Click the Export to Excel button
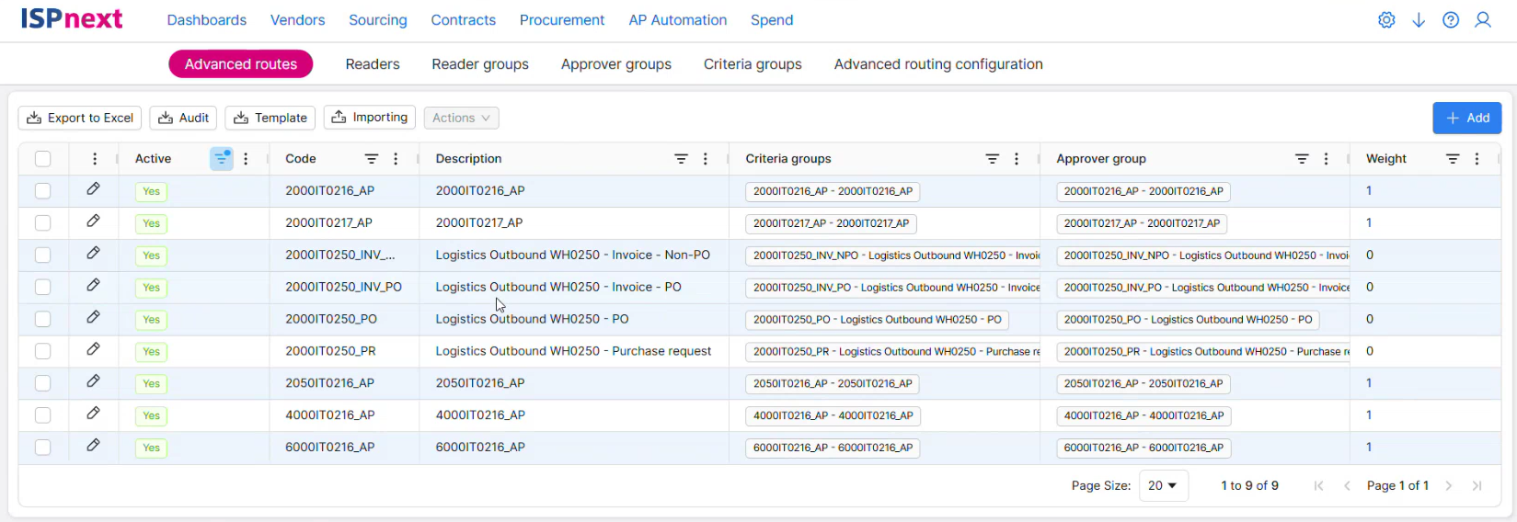The image size is (1517, 522). tap(80, 118)
